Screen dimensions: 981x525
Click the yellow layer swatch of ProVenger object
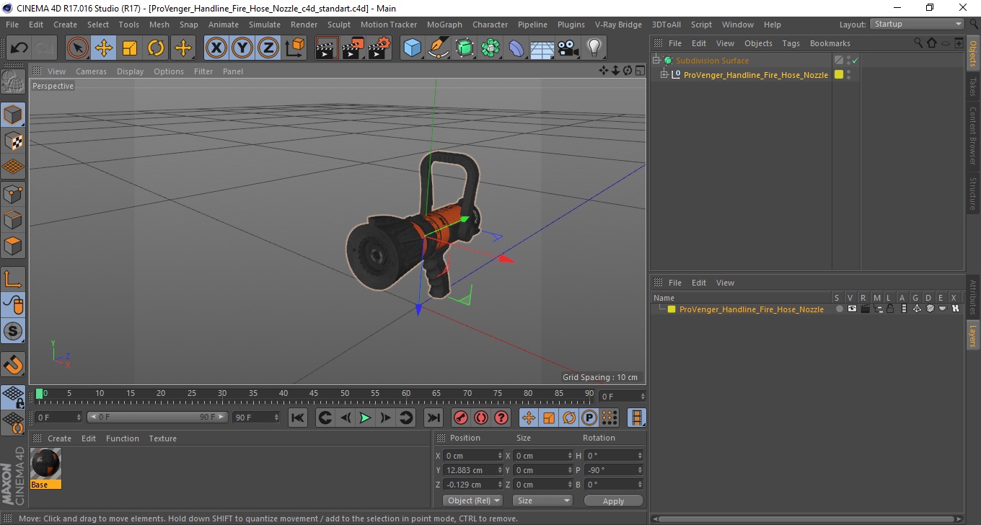tap(839, 74)
